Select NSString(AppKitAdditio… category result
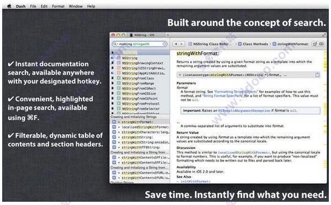 140,73
